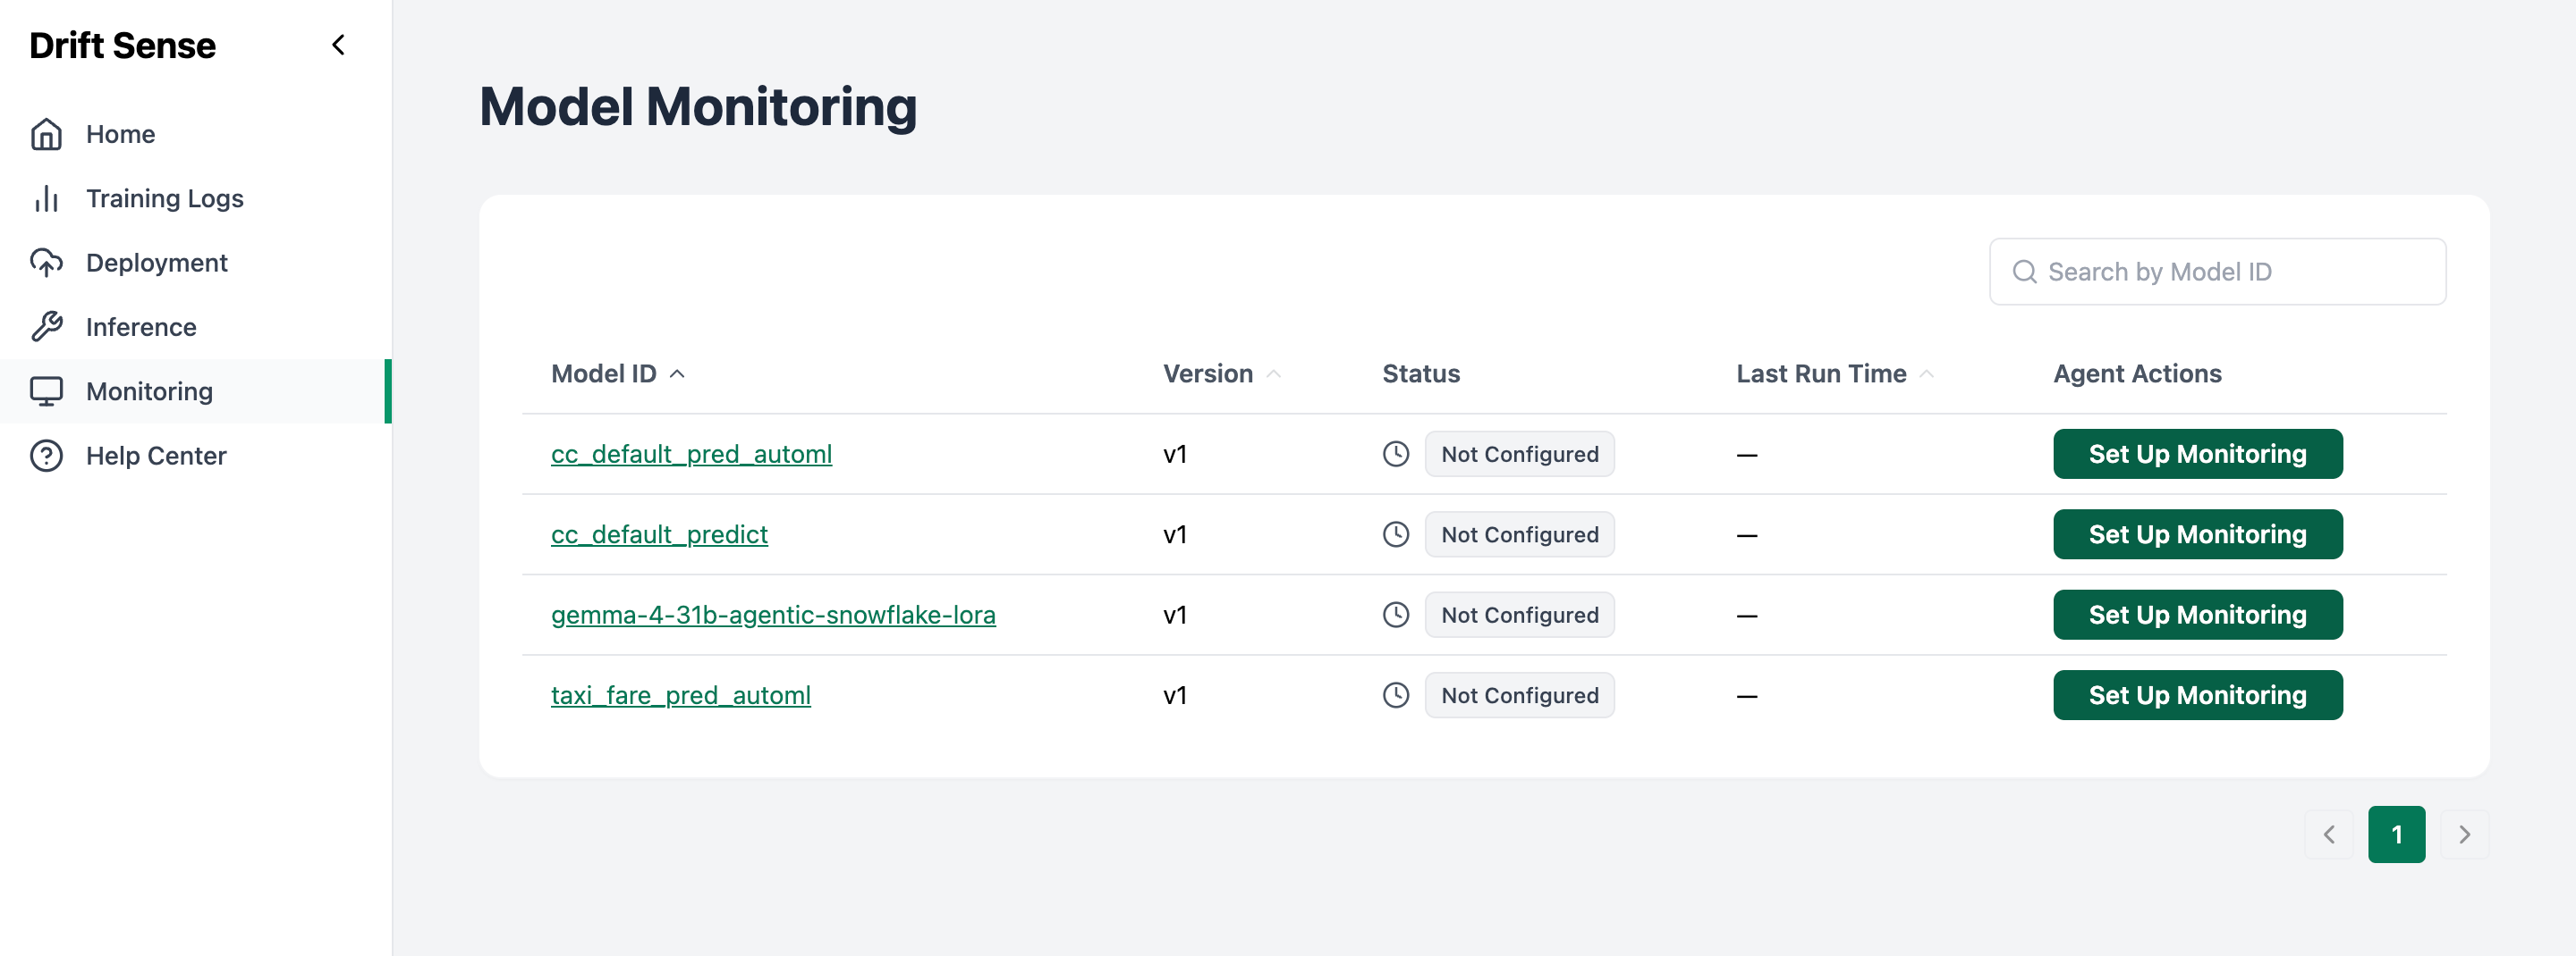Go to previous page of results
The width and height of the screenshot is (2576, 956).
click(x=2328, y=834)
